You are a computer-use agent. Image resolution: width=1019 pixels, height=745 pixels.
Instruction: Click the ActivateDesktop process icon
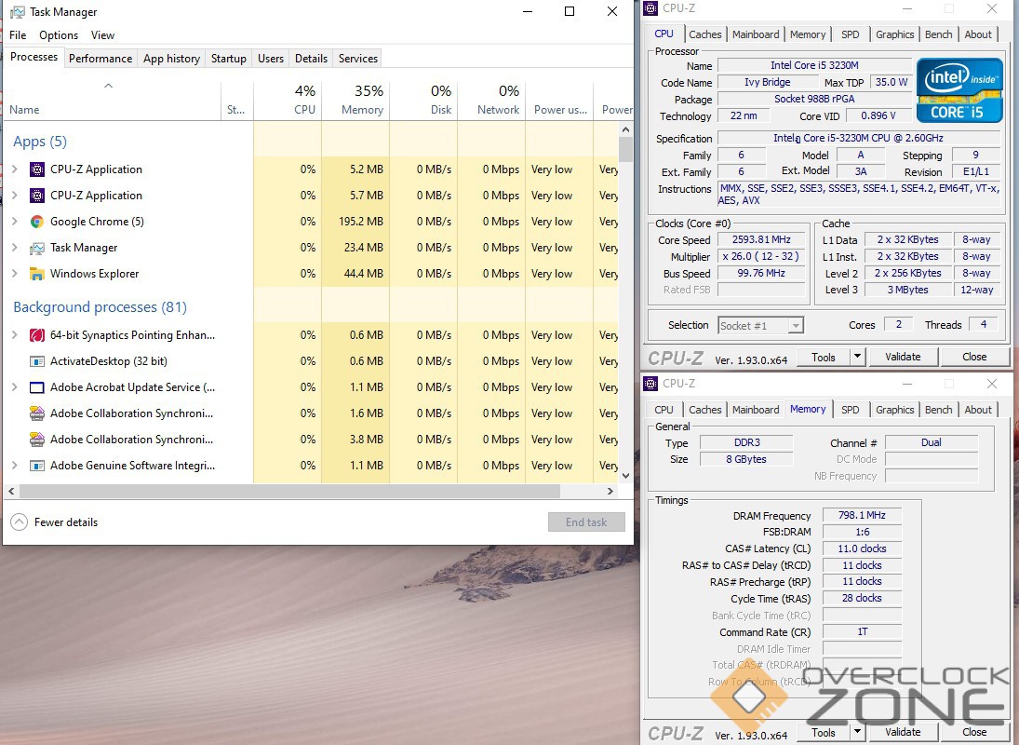[37, 361]
